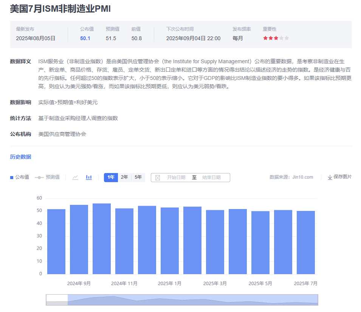Click the tallest bar for 2024年10月
This screenshot has height=312, width=361.
pyautogui.click(x=102, y=239)
